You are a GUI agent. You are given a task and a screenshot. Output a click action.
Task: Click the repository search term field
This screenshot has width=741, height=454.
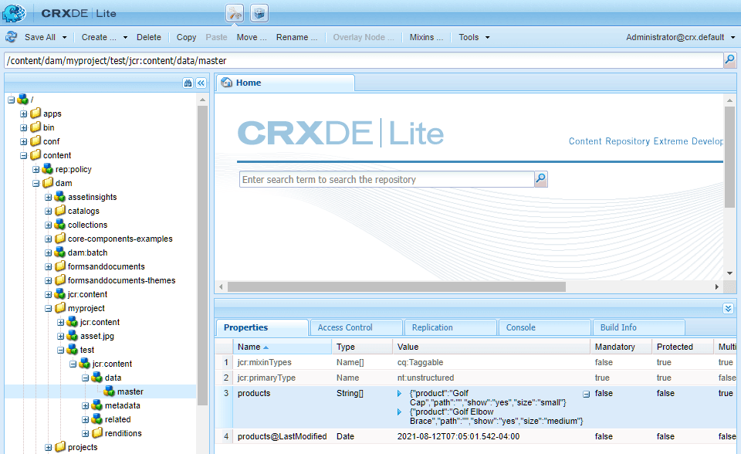click(387, 179)
